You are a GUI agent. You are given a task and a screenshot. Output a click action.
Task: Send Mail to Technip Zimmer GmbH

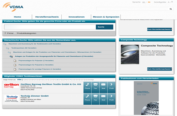[x=103, y=99]
